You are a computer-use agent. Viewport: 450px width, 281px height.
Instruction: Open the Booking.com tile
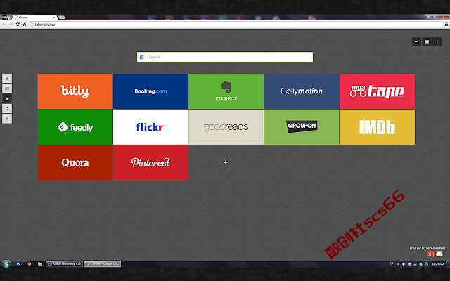click(x=150, y=91)
